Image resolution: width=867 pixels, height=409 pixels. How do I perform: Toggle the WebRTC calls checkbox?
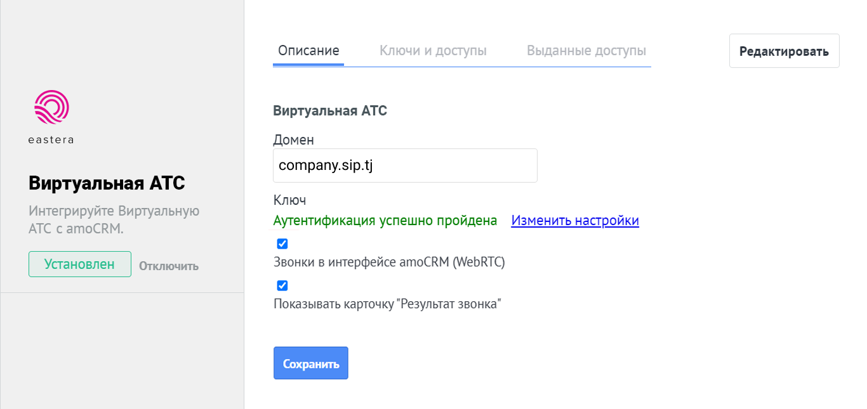point(282,243)
